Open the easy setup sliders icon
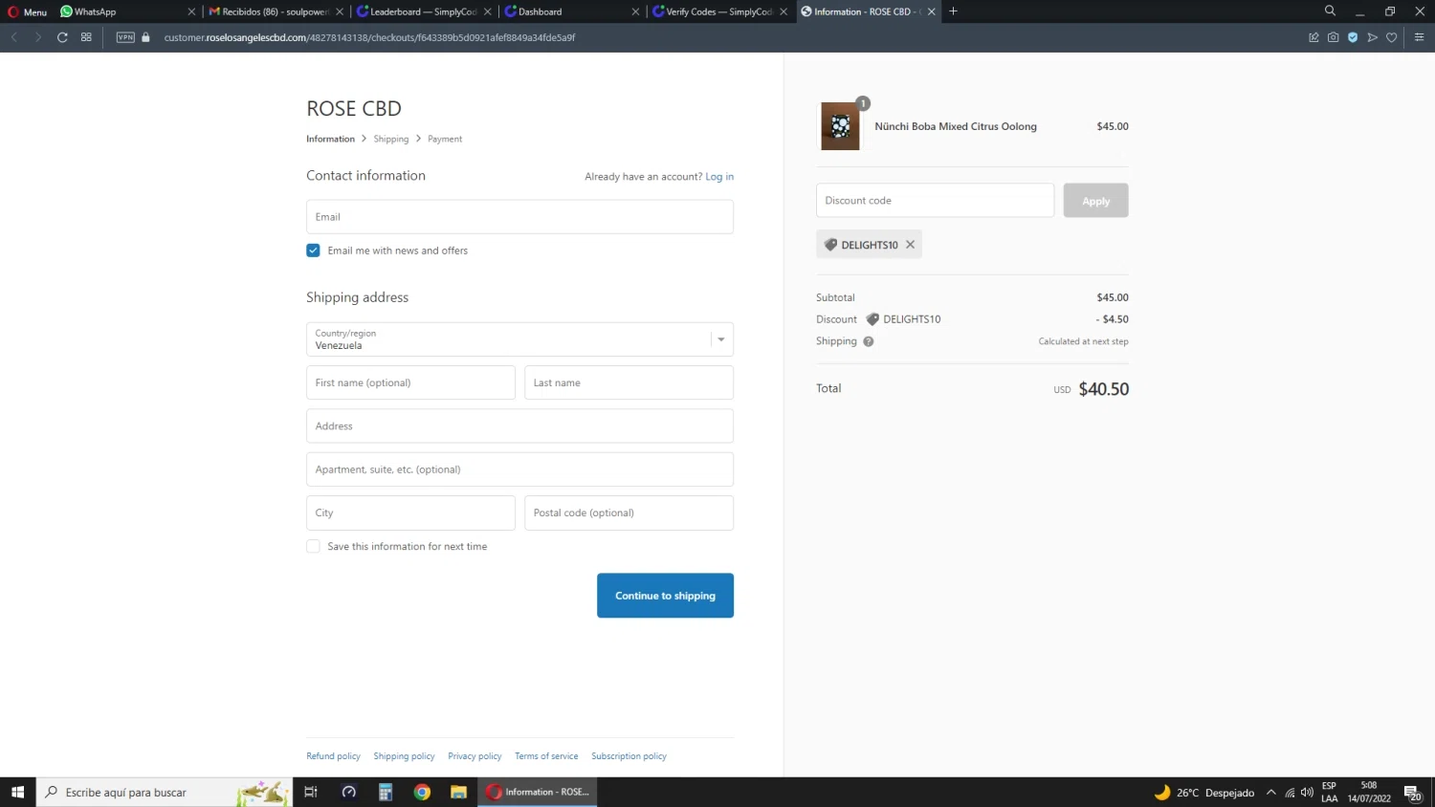Viewport: 1435px width, 807px height. click(1419, 37)
